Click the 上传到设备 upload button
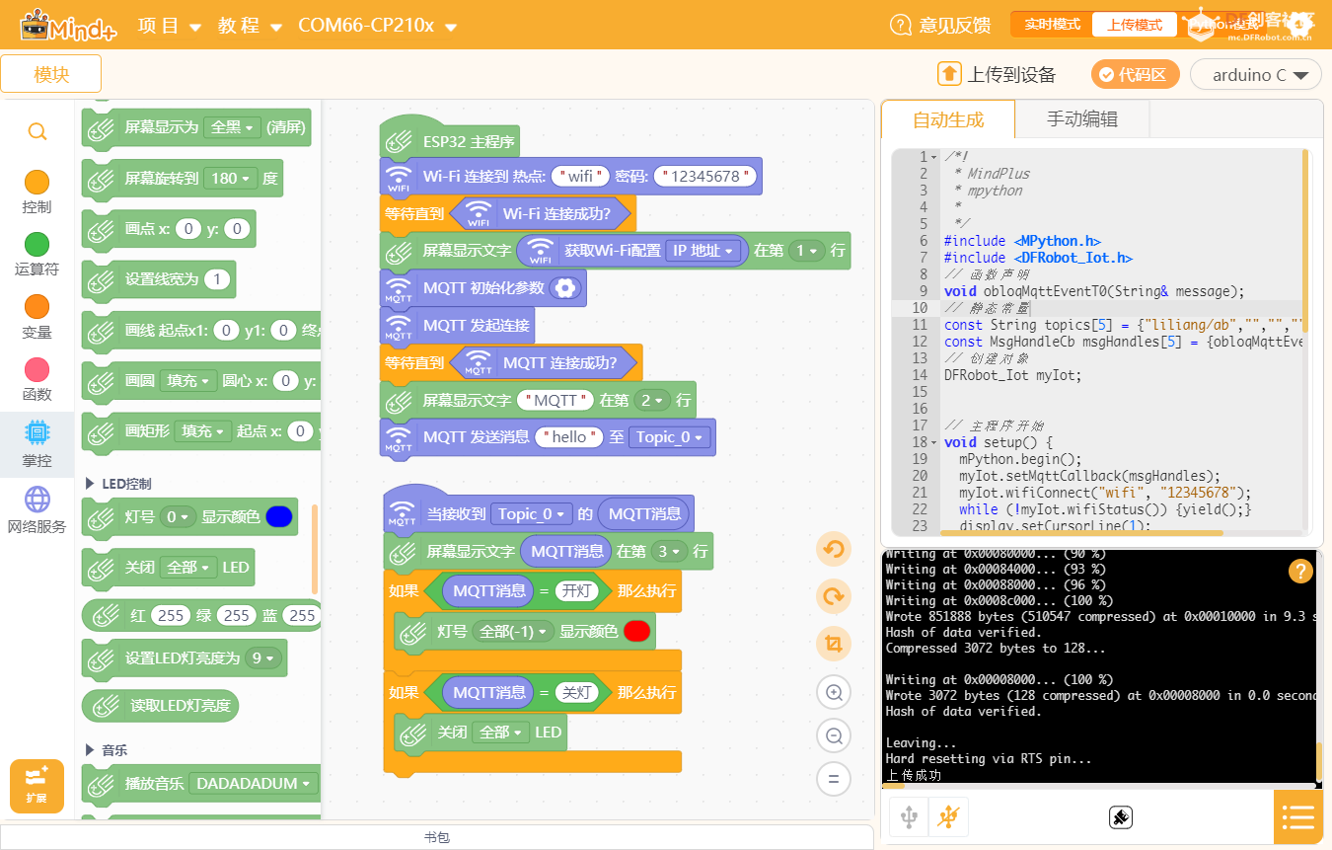 click(998, 75)
